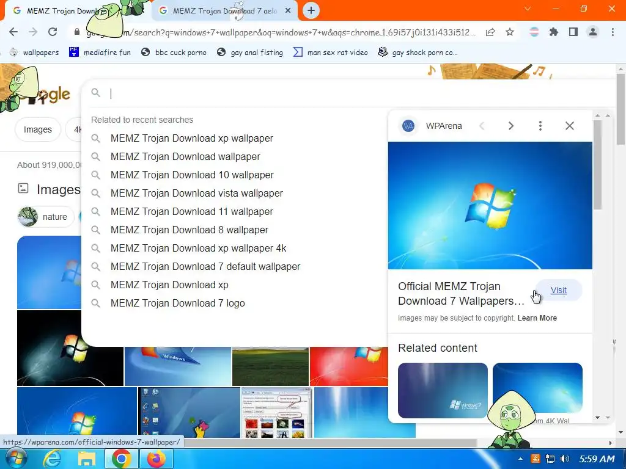Open the share page icon in address bar
Viewport: 626px width, 469px height.
(490, 32)
